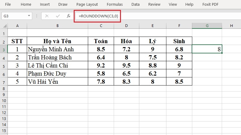Select column G header
This screenshot has height=135, width=241.
207,26
